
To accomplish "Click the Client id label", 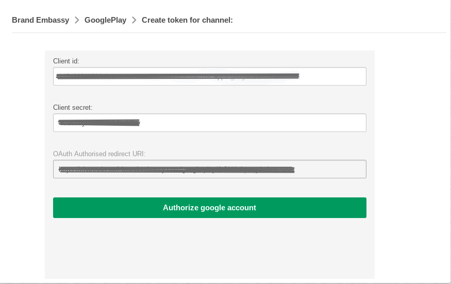I will pos(66,61).
